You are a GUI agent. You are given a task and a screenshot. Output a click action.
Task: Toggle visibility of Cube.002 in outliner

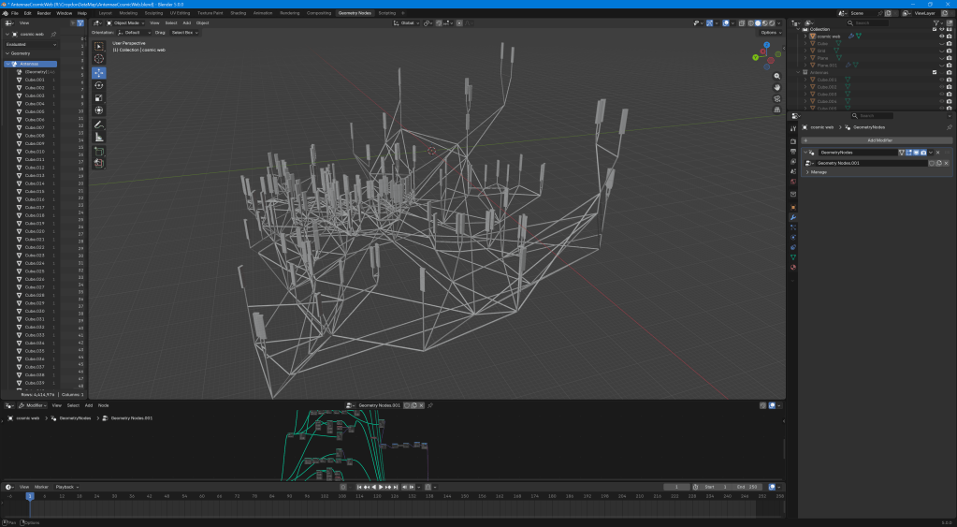click(x=941, y=87)
